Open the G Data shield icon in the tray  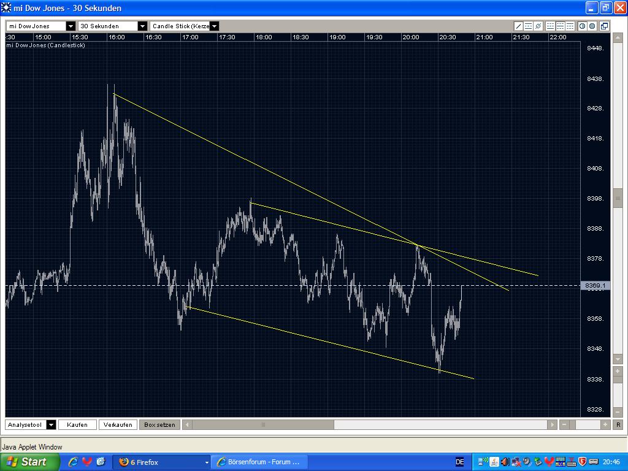pos(583,462)
